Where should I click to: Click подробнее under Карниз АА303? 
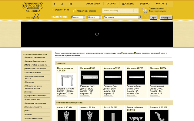click(x=85, y=96)
